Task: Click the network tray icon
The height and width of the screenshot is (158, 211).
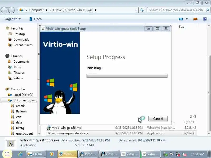Action: 178,154
